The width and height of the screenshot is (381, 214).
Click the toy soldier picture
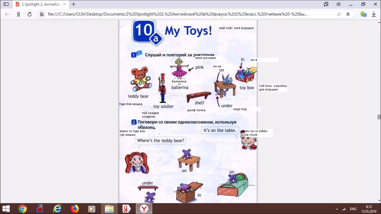tap(162, 88)
